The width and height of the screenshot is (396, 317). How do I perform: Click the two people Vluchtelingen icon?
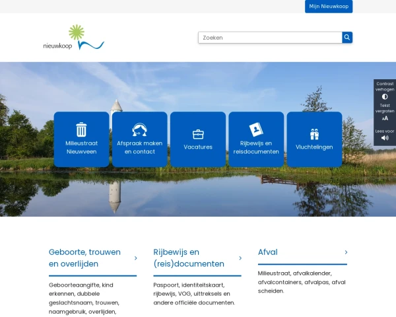pos(314,134)
